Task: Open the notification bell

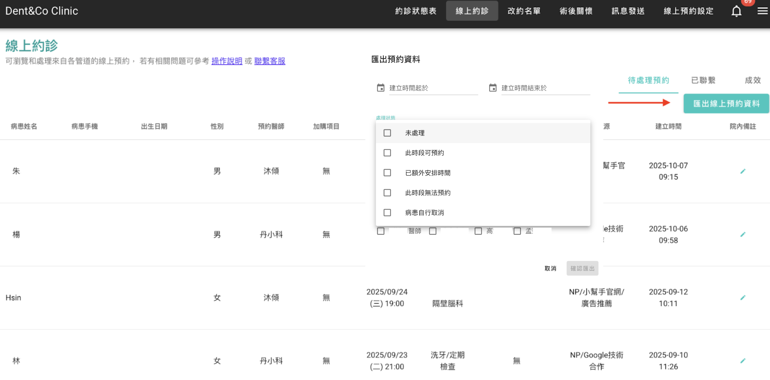Action: (x=736, y=11)
